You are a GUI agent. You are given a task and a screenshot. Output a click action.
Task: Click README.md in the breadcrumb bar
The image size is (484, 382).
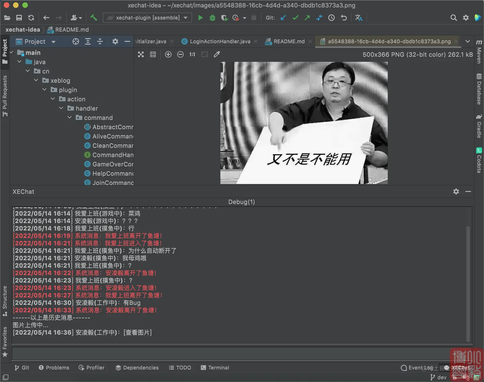point(68,29)
